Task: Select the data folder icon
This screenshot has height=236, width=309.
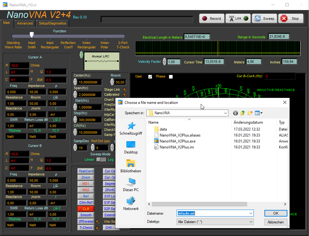Action: tap(157, 129)
